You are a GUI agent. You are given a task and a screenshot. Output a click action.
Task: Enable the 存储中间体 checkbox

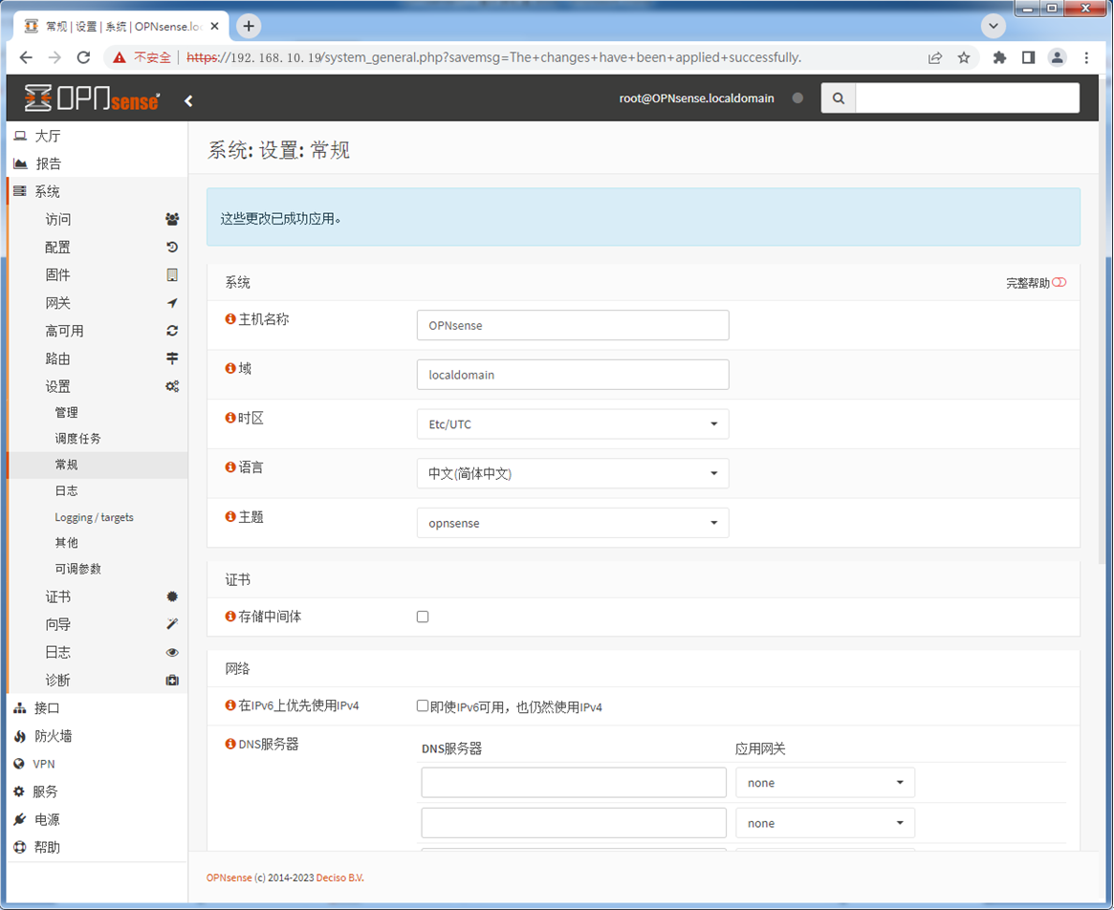click(x=423, y=617)
